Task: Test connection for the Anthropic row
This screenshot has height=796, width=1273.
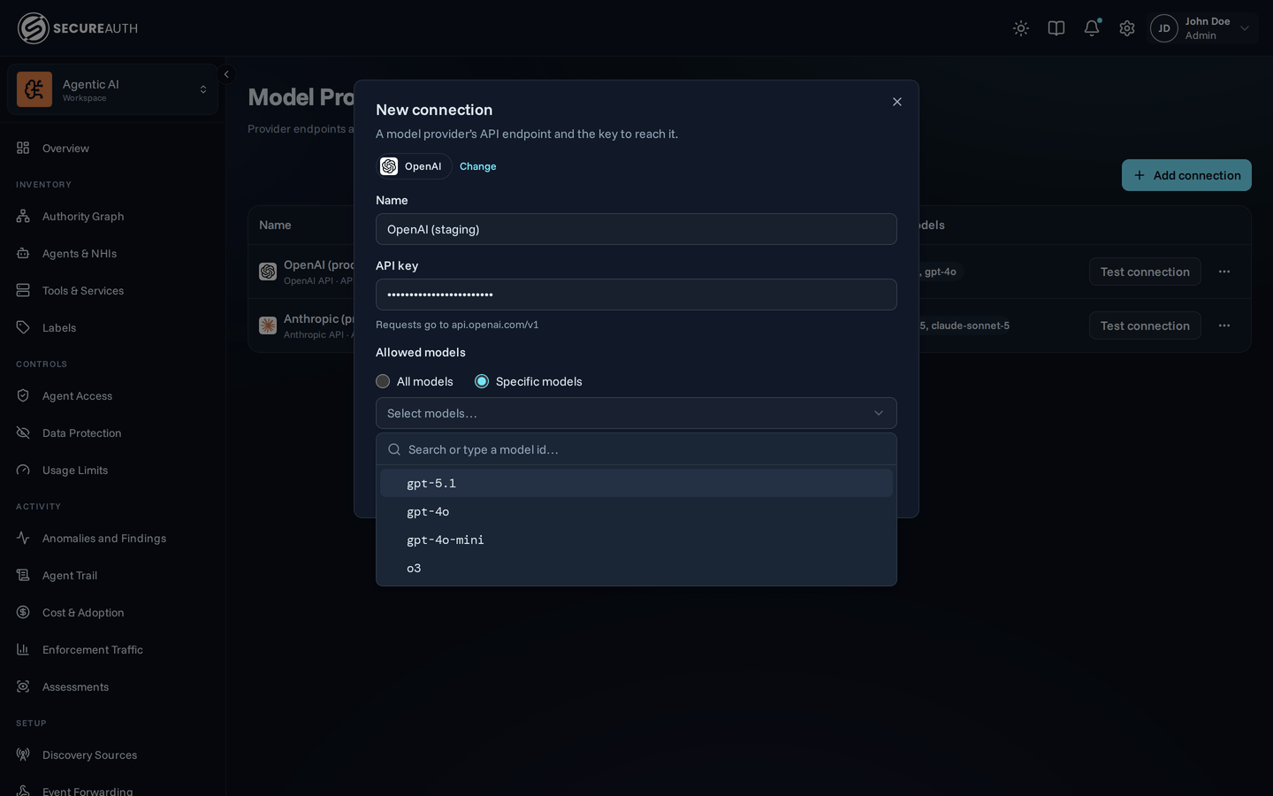Action: tap(1145, 325)
